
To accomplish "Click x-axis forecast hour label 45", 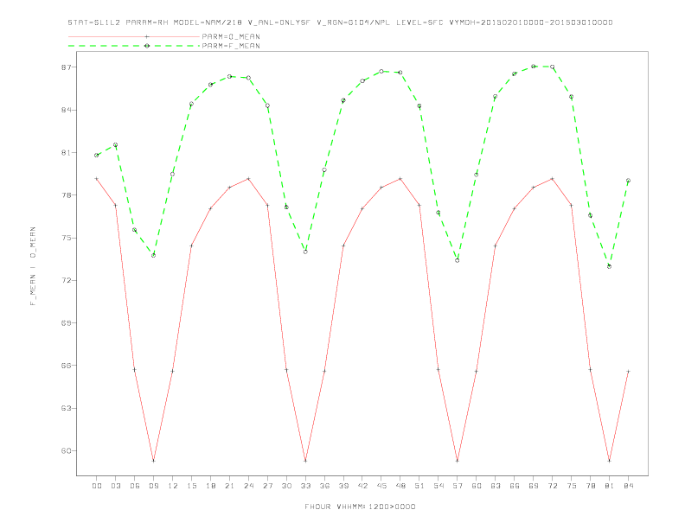I will pos(381,486).
